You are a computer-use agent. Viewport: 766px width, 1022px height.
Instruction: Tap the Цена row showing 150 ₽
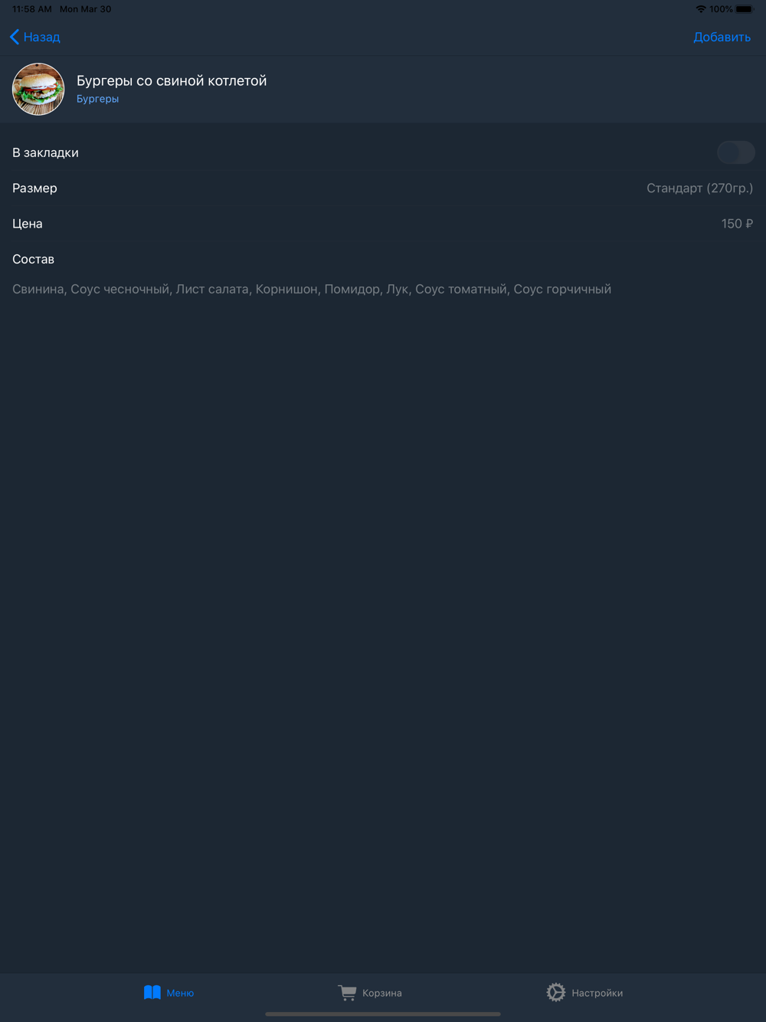coord(383,224)
